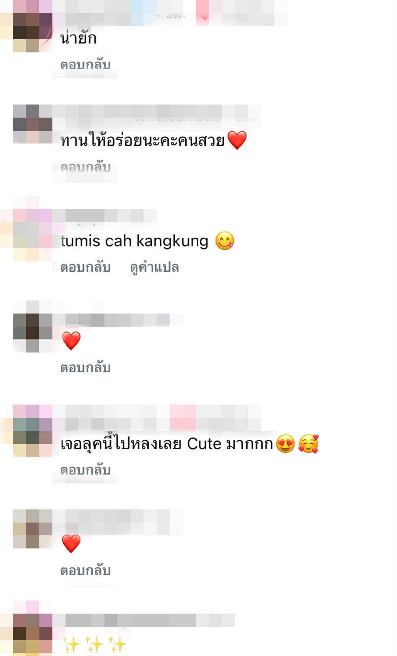Click heart-eyes emoji after "มากกก"

tap(286, 444)
